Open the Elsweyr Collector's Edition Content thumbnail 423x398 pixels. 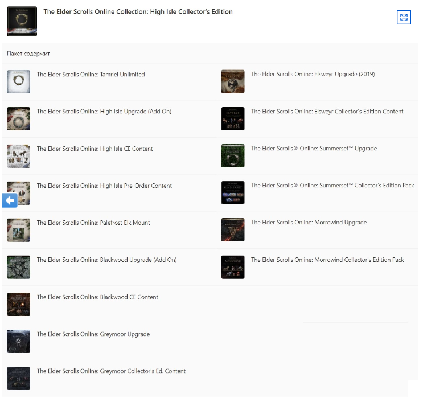pos(233,119)
